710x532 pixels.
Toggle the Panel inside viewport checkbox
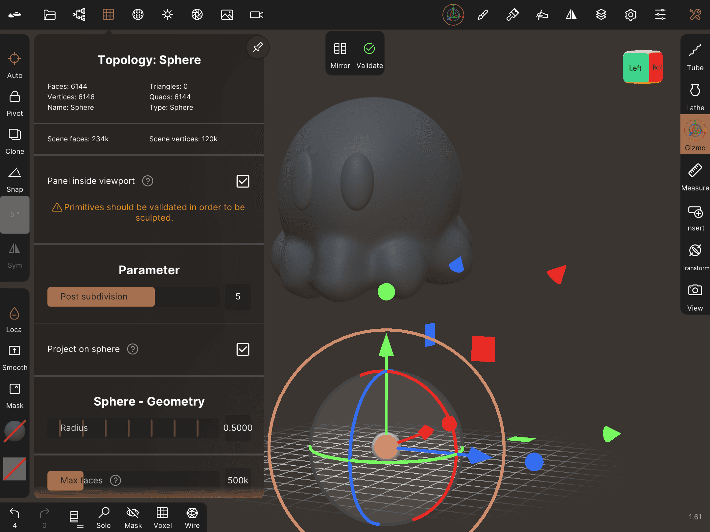pos(243,181)
